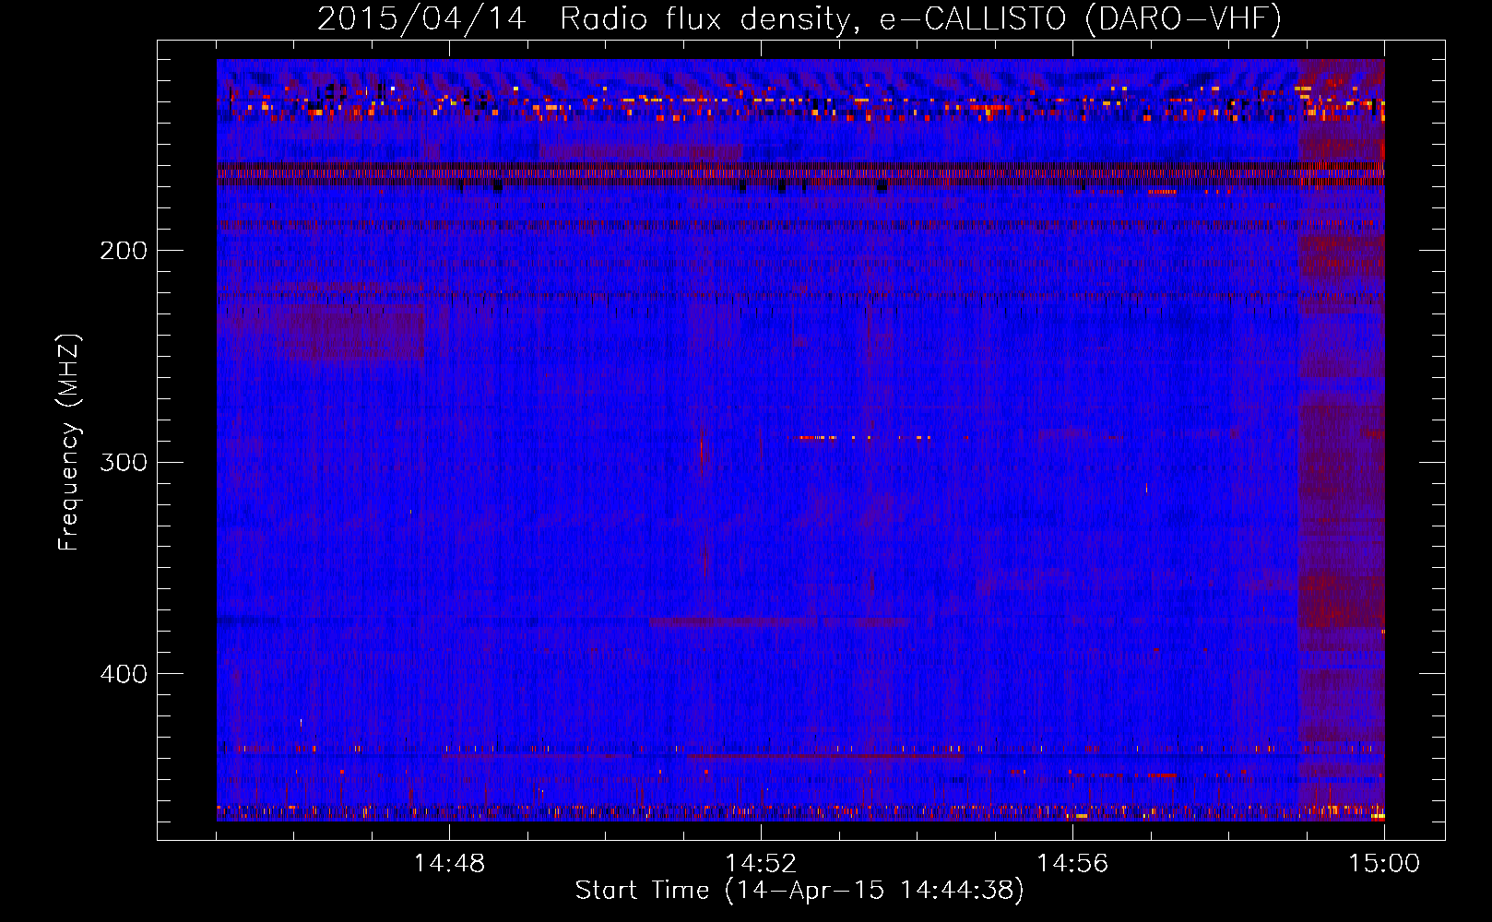
Task: Click the plot title 'Radio flux density, e-CALLISTO (DARO-VHF)'
Action: (920, 18)
